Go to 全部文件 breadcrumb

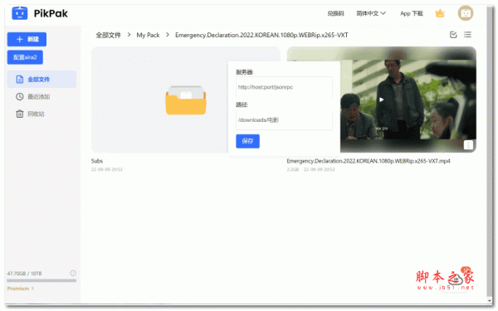[109, 35]
